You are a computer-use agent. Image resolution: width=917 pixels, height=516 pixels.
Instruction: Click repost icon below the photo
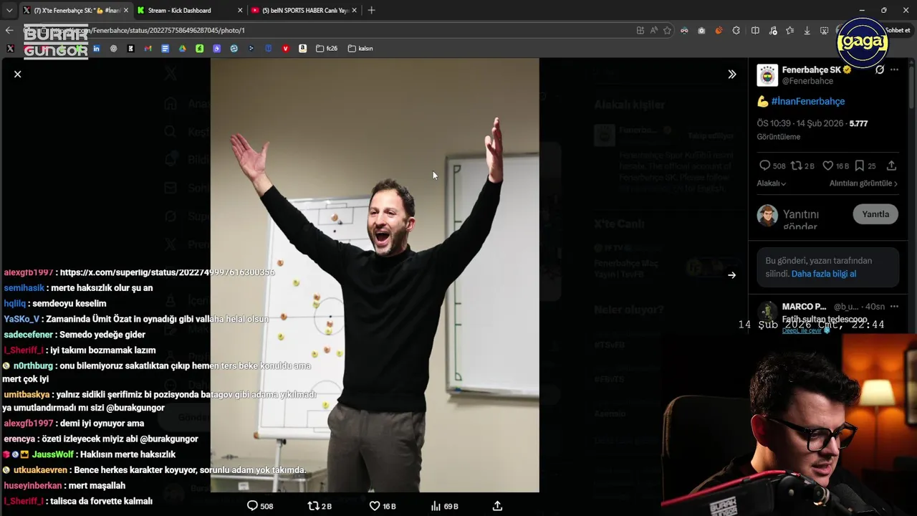coord(312,506)
